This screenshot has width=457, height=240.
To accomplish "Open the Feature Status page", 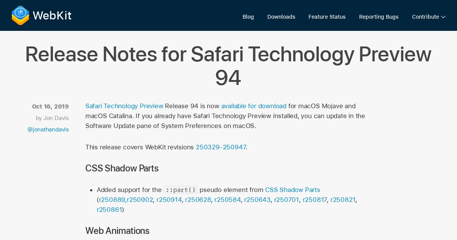I will coord(327,17).
